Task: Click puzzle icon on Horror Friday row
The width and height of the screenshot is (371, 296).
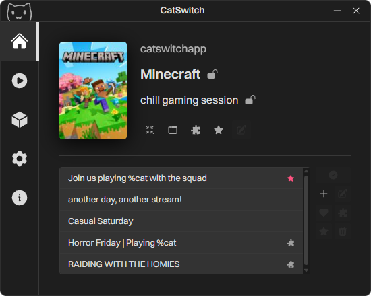Action: coord(291,243)
